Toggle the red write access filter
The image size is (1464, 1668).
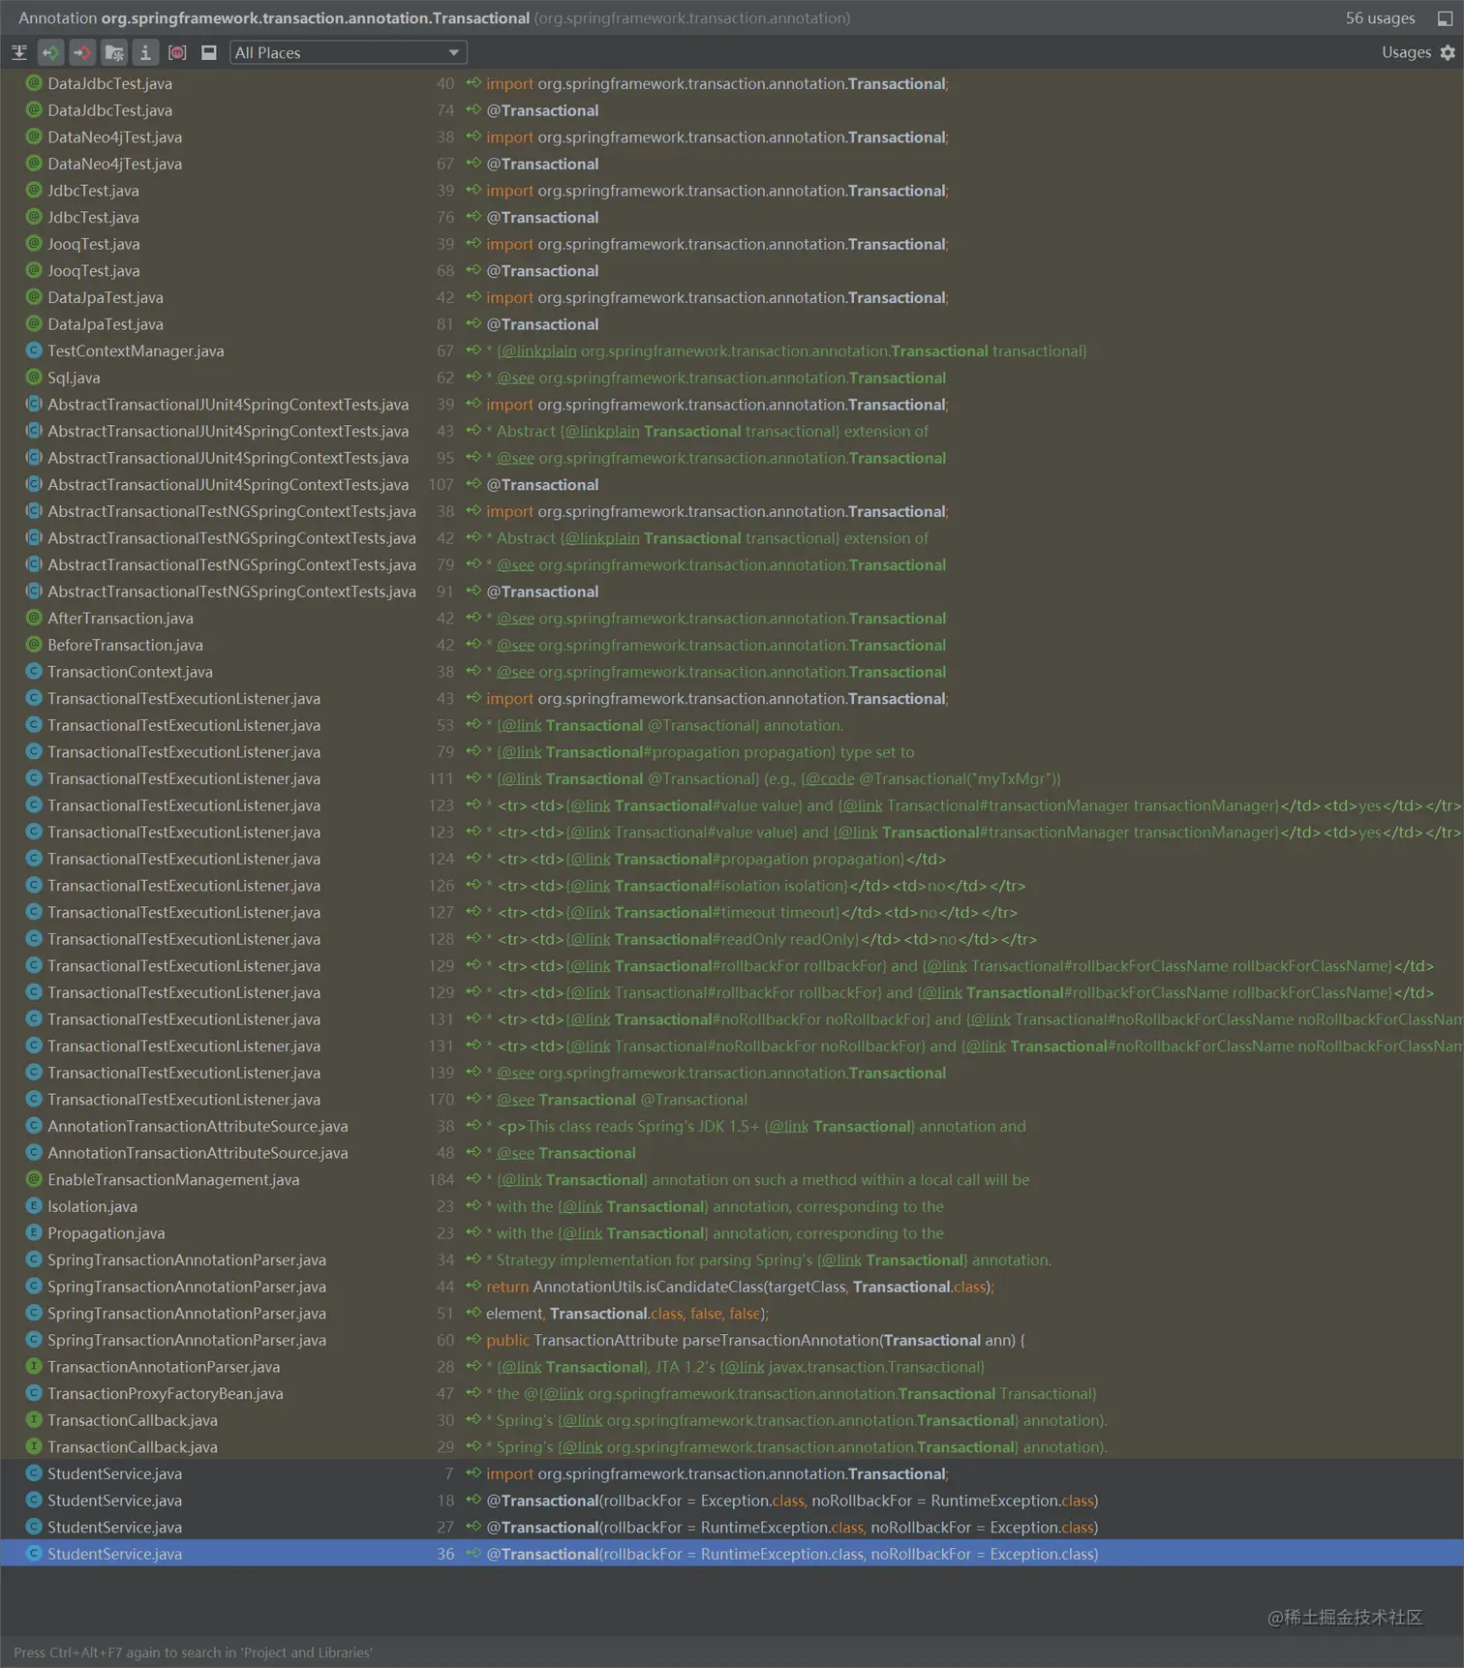[x=82, y=52]
